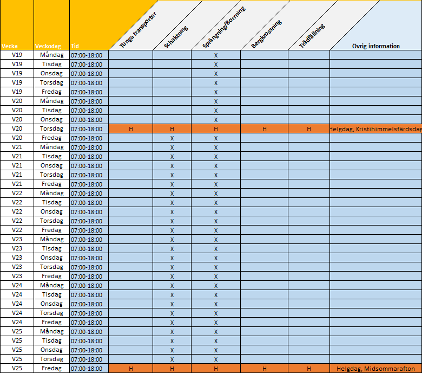
Task: Select the Schaktning X for V23 Onsdag
Action: pyautogui.click(x=172, y=258)
